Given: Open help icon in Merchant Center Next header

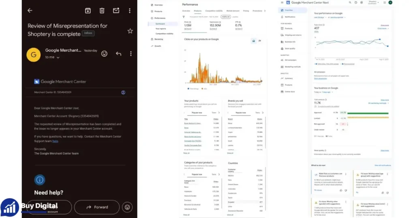Looking at the screenshot, I should tap(356, 2).
